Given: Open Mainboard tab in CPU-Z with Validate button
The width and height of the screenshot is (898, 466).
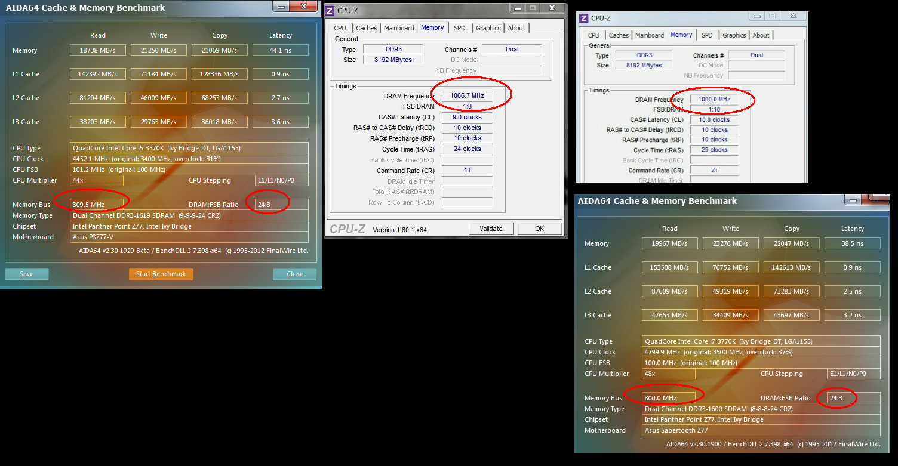Looking at the screenshot, I should (x=399, y=28).
